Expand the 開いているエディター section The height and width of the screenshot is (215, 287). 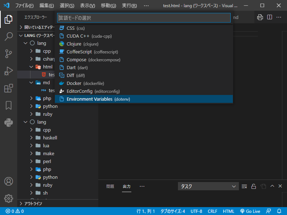click(x=37, y=27)
